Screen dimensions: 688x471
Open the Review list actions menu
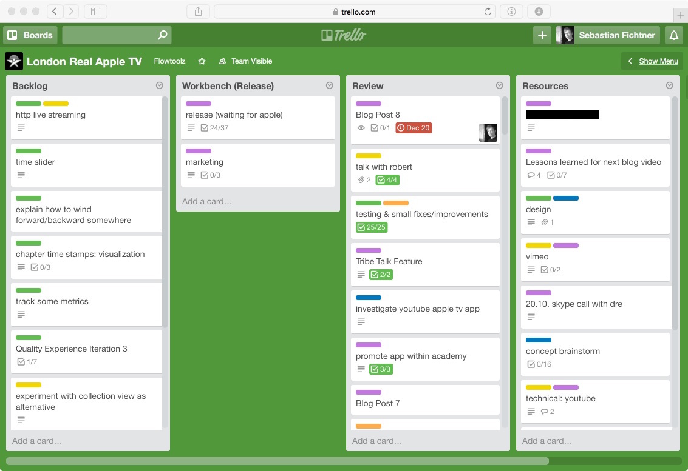[x=499, y=85]
